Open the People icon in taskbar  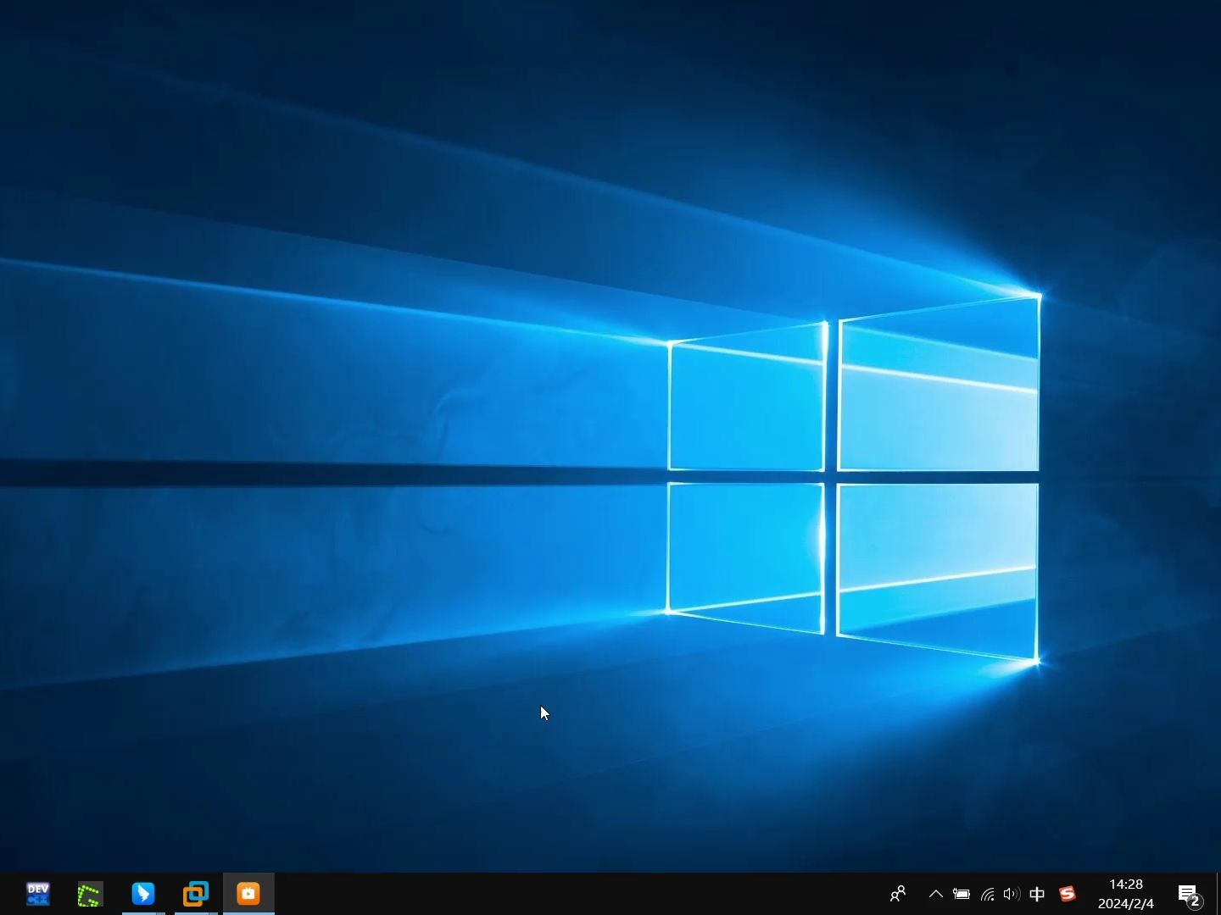[x=898, y=894]
